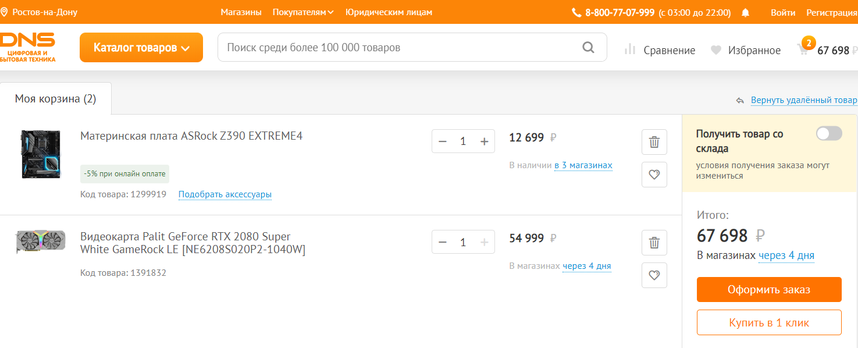Select the 'Моя корзина (2)' tab
Image resolution: width=858 pixels, height=348 pixels.
[x=56, y=99]
